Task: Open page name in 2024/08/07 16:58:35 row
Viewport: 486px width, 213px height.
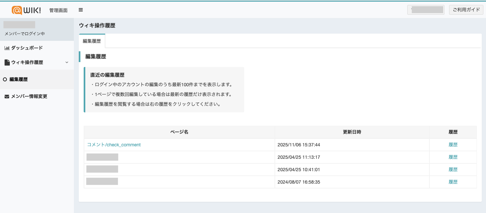Action: pyautogui.click(x=102, y=182)
